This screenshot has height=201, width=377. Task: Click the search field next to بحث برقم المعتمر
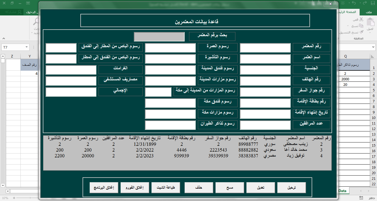click(x=159, y=36)
